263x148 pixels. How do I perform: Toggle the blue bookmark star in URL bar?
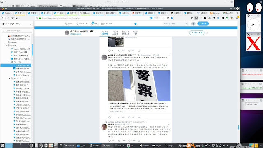tap(172, 18)
